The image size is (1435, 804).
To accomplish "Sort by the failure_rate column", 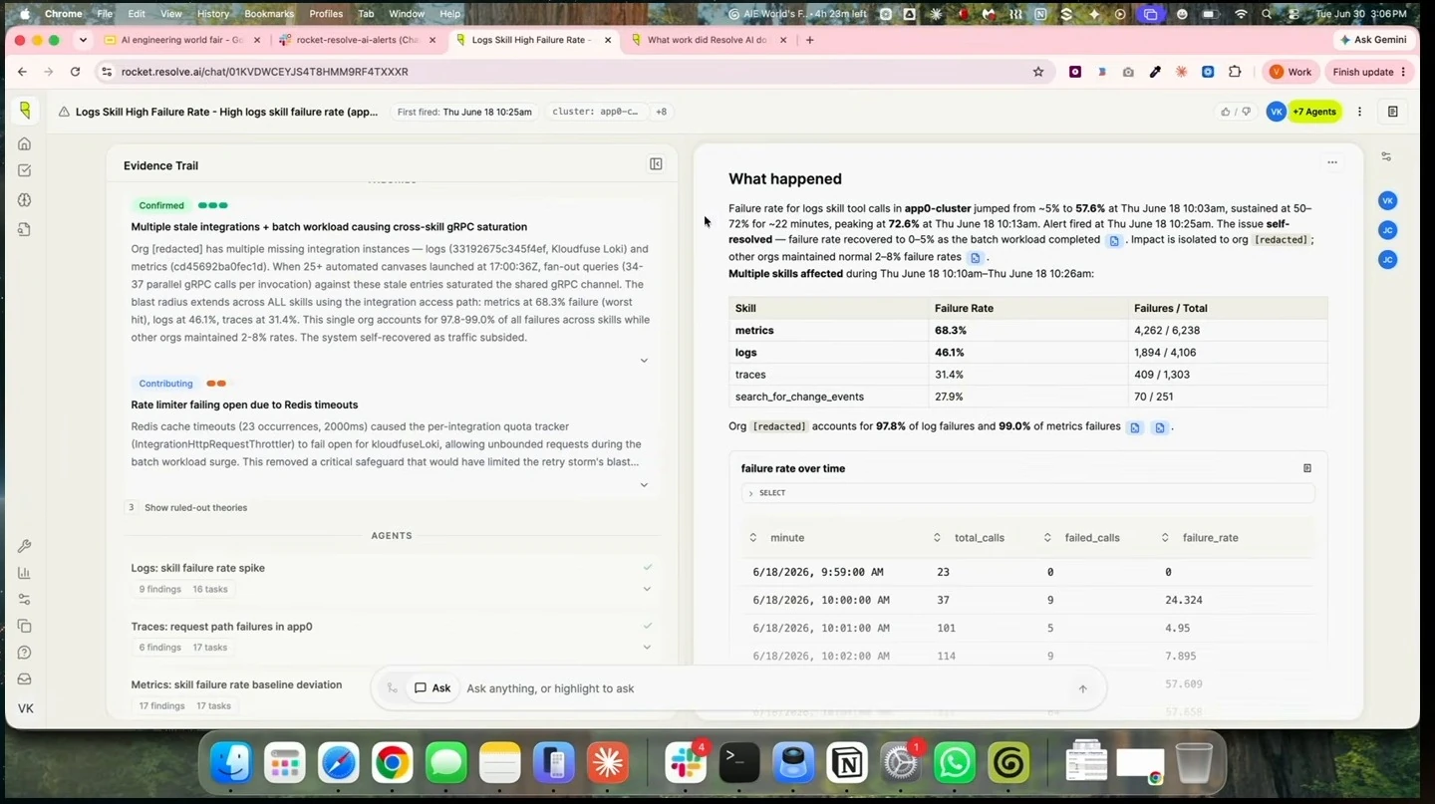I will click(1165, 538).
